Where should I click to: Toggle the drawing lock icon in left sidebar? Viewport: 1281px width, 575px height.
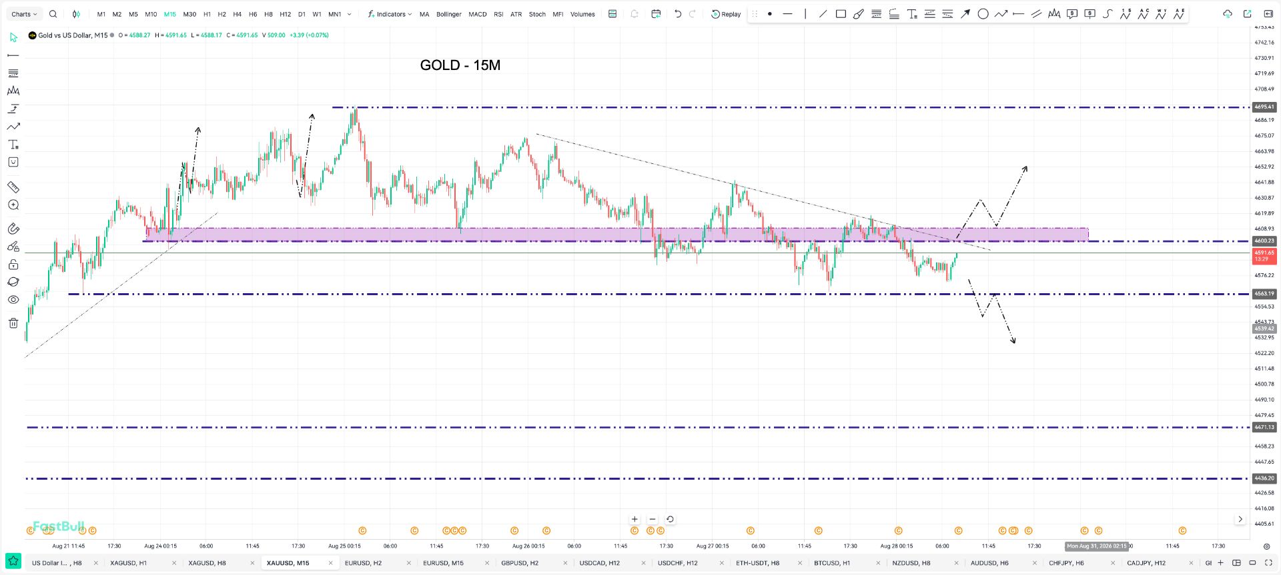tap(13, 265)
